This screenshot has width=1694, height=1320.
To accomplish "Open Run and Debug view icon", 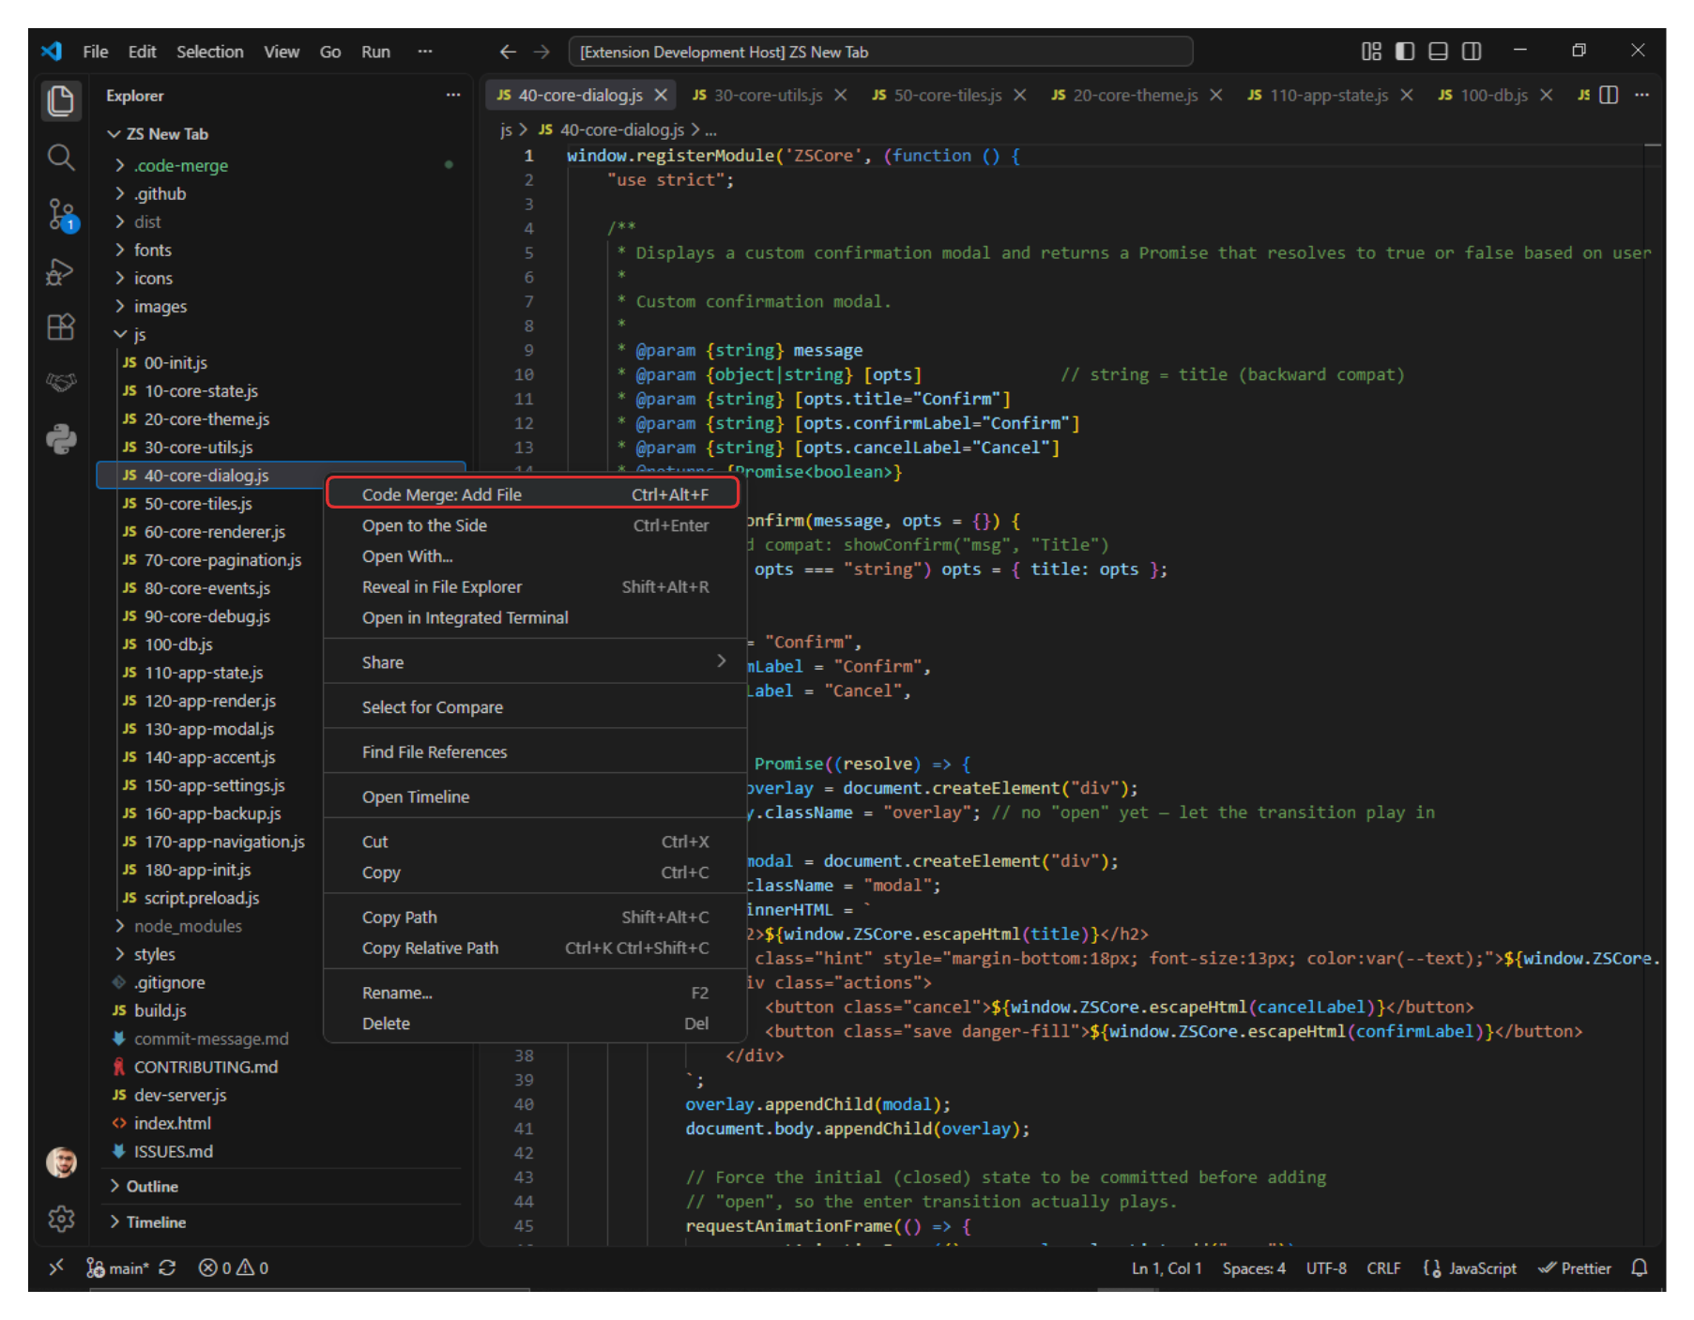I will coord(61,271).
